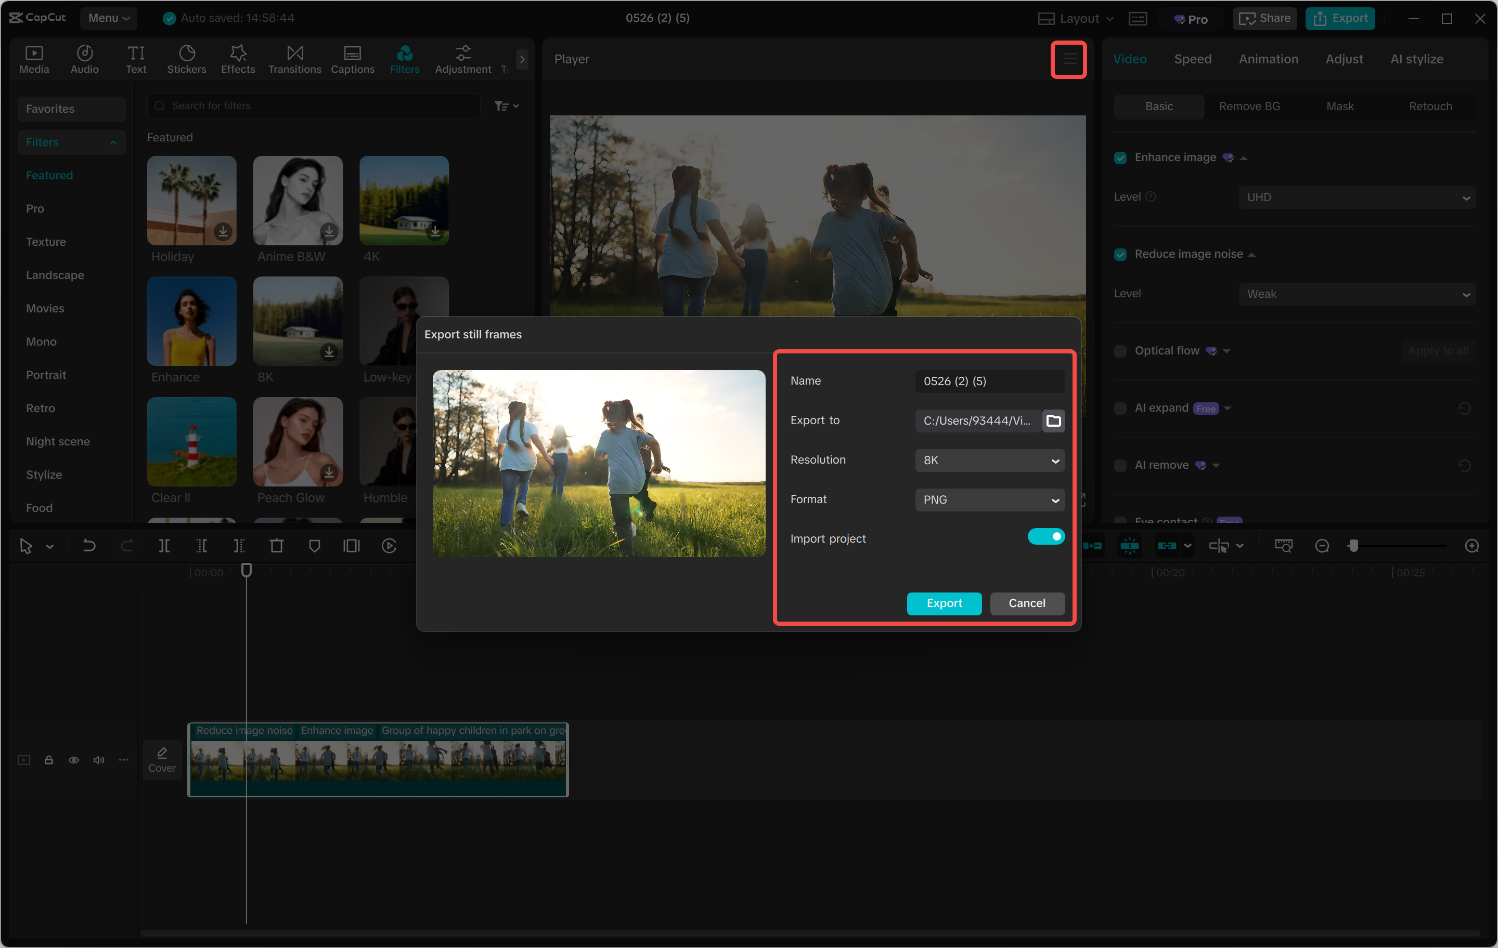
Task: Uncheck the Enhance image checkbox
Action: [1120, 157]
